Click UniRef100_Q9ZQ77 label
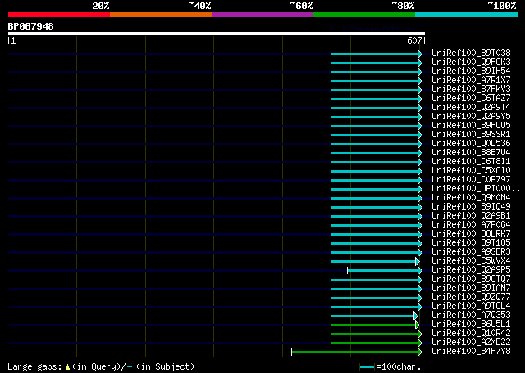 pyautogui.click(x=471, y=297)
